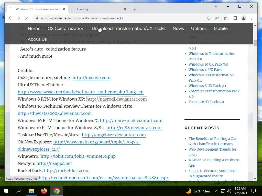This screenshot has width=262, height=196.
Task: Open the Utilities menu
Action: tap(199, 29)
